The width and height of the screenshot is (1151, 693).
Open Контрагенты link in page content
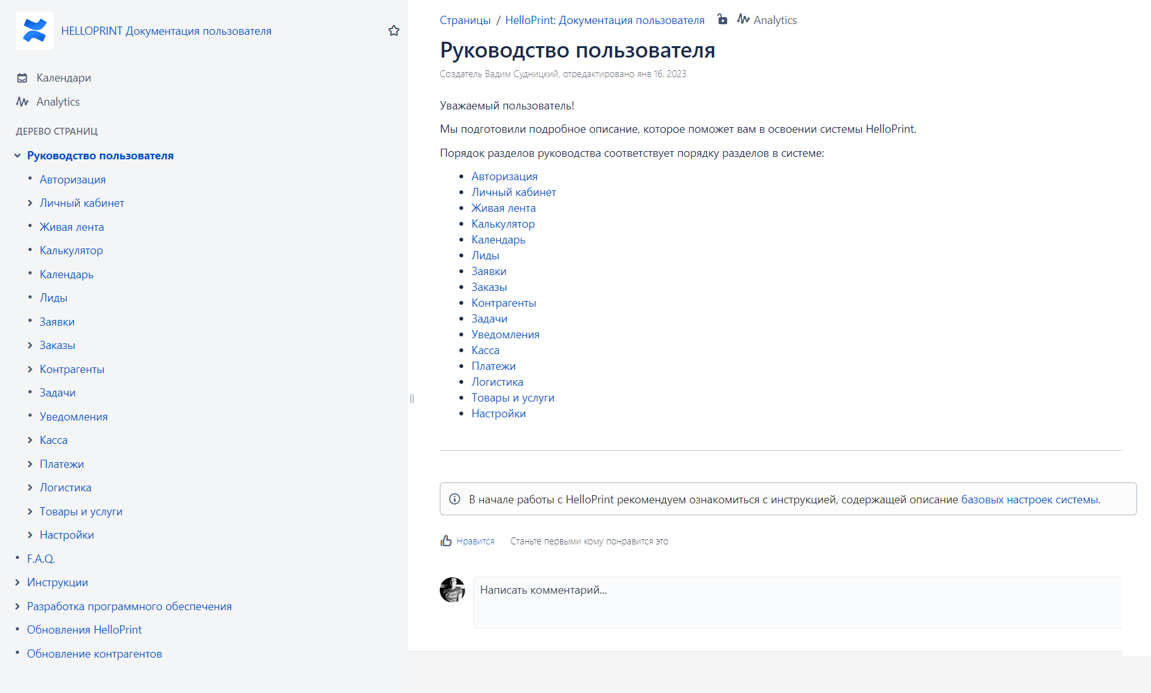[x=504, y=303]
